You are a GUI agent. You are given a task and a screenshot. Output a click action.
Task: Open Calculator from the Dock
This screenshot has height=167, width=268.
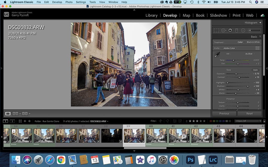[x=129, y=160]
